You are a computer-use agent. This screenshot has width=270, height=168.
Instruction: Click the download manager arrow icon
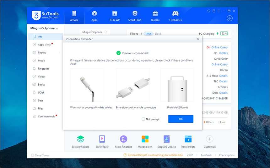tap(229, 18)
